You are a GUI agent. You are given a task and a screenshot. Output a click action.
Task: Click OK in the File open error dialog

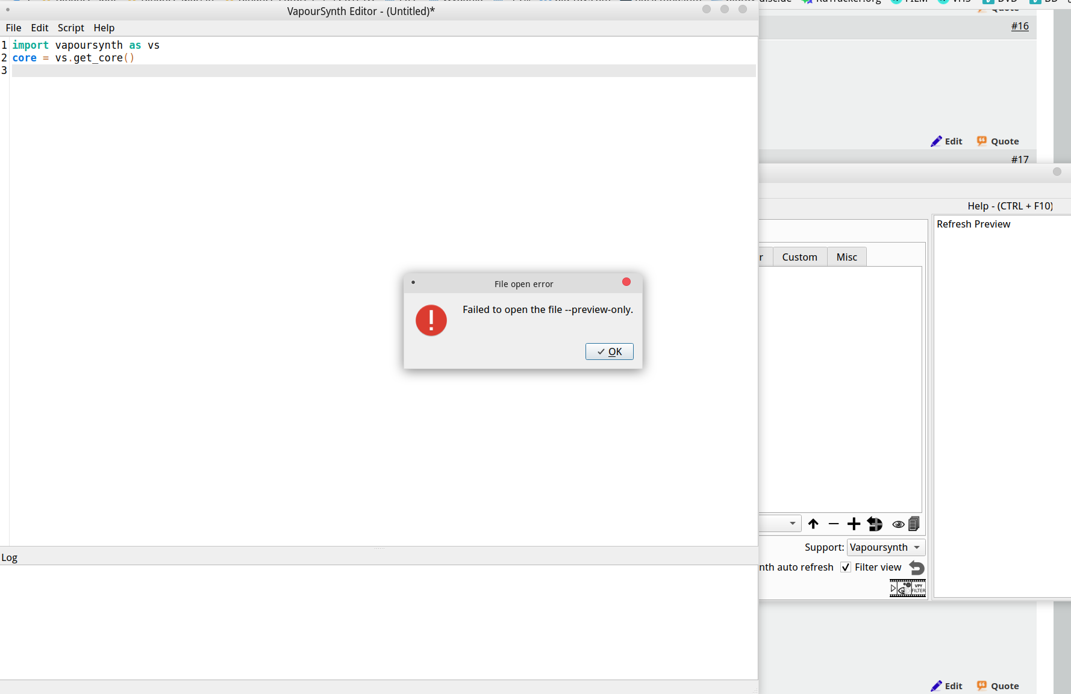click(609, 352)
